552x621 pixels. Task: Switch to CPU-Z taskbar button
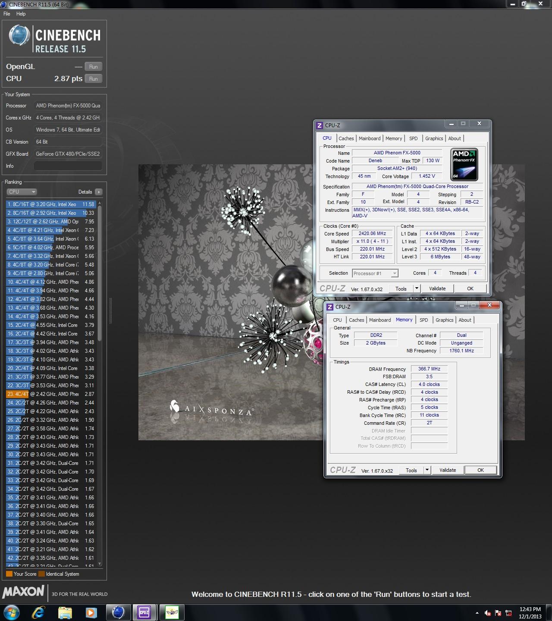[144, 612]
